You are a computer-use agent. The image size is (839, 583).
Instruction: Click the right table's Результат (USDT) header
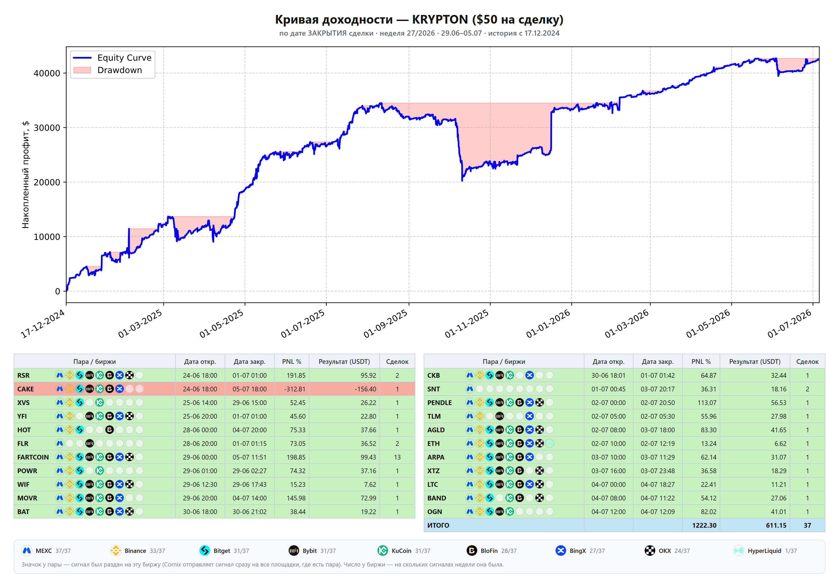(x=755, y=362)
